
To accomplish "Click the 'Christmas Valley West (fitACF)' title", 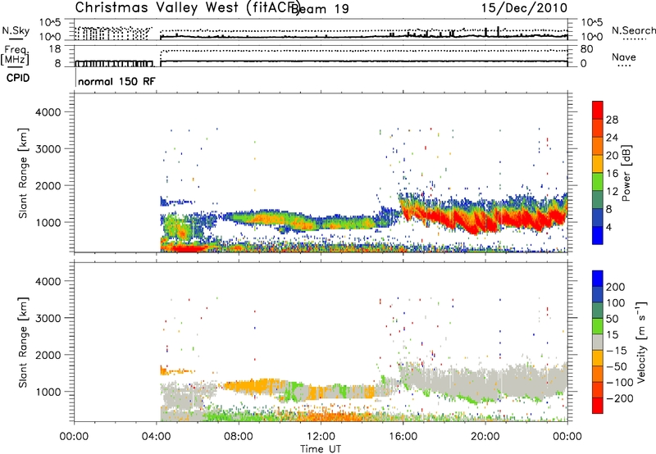I will click(x=187, y=7).
